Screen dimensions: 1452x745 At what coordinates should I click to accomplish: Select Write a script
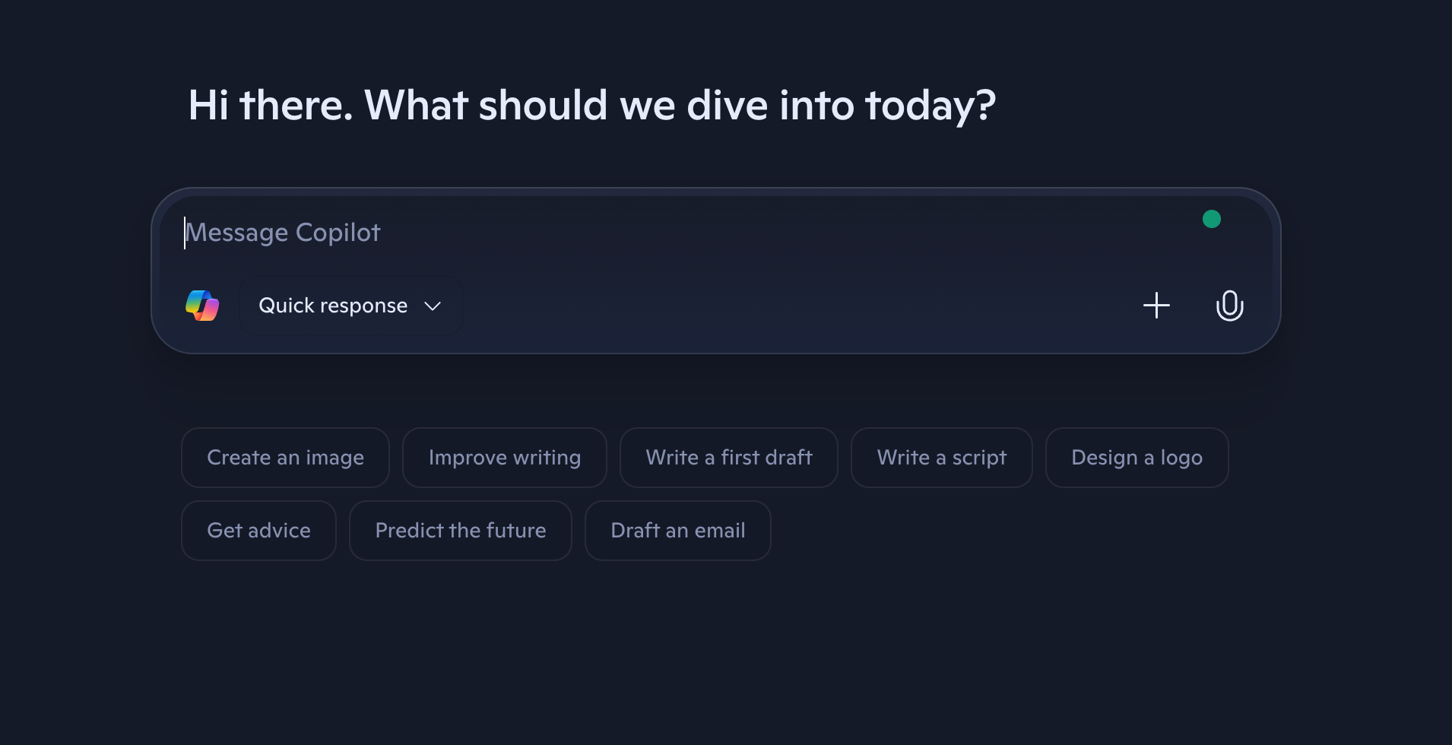tap(942, 457)
